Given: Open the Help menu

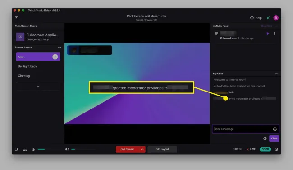Looking at the screenshot, I should [x=256, y=18].
